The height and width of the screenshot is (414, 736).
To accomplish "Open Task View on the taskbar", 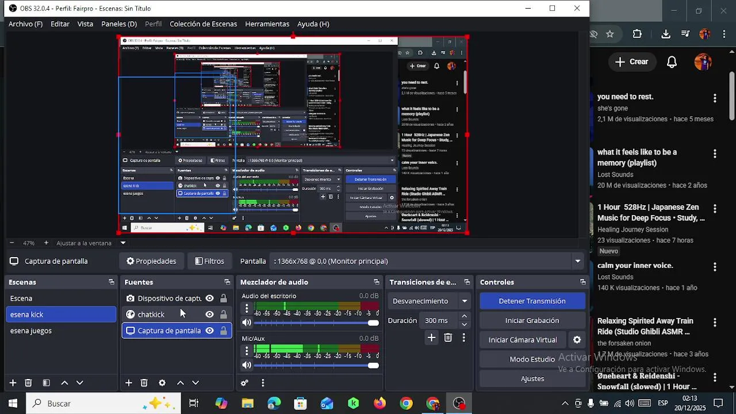I will tap(194, 404).
